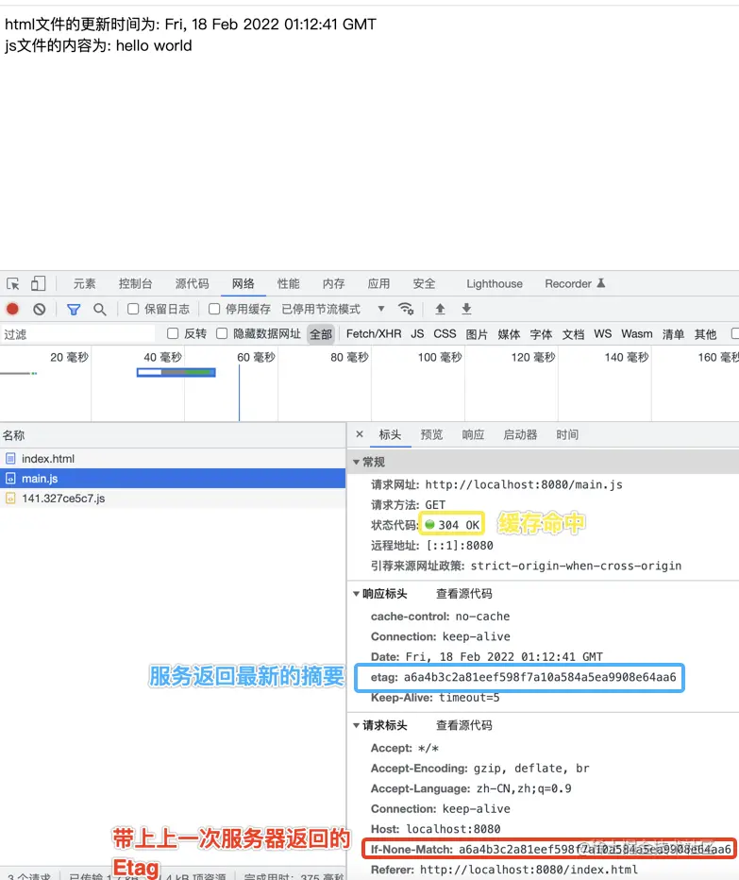Filter requests by Wasm type

point(637,334)
